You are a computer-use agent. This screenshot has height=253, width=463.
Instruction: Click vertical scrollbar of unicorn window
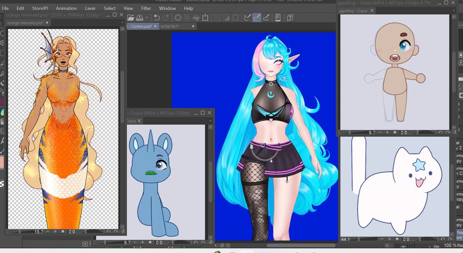point(210,182)
